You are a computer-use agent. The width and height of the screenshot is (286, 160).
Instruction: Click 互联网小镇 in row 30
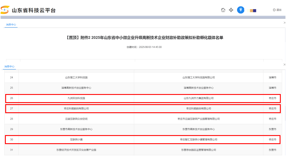click(76, 140)
